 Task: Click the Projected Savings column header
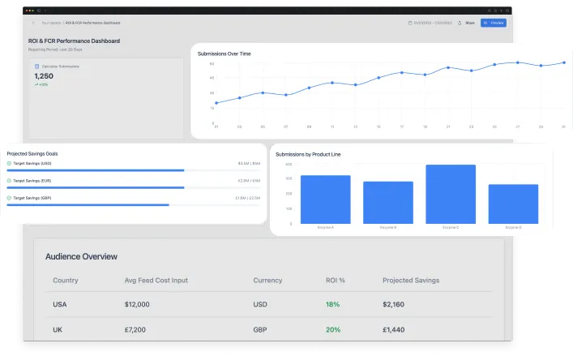pos(410,281)
